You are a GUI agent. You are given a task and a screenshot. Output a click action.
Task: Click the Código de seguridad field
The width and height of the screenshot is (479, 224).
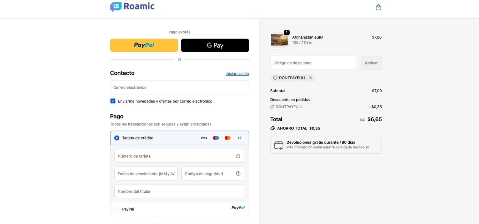pos(213,174)
